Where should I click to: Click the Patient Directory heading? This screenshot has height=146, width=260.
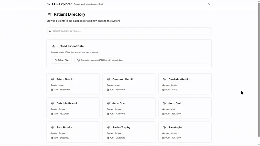(70, 14)
